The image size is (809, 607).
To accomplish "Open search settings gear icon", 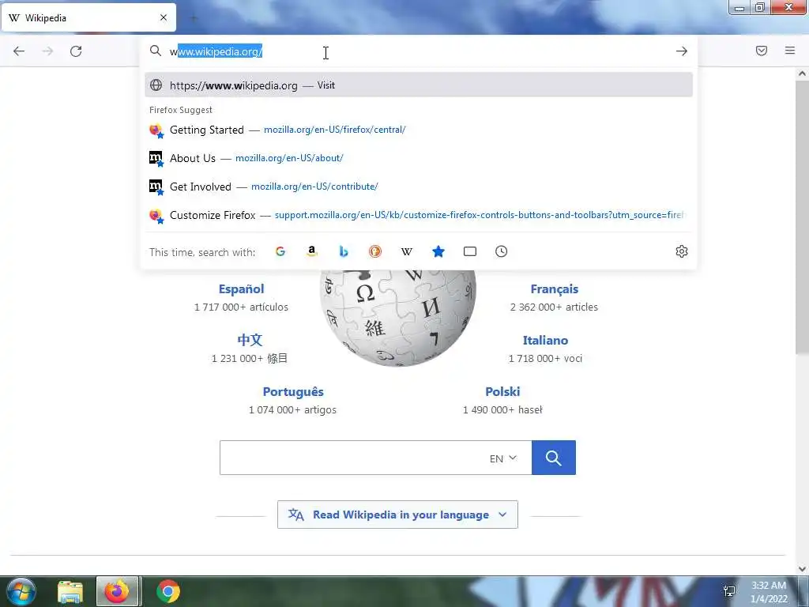I will tap(682, 251).
